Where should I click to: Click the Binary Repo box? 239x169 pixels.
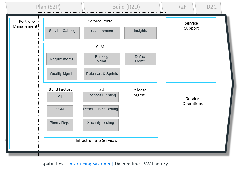(60, 125)
